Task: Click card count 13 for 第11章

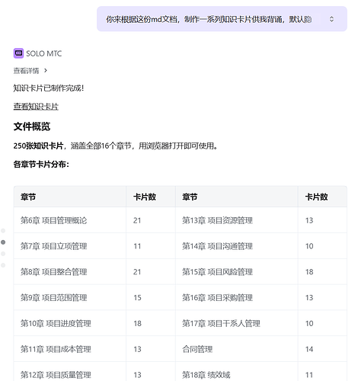Action: 137,349
